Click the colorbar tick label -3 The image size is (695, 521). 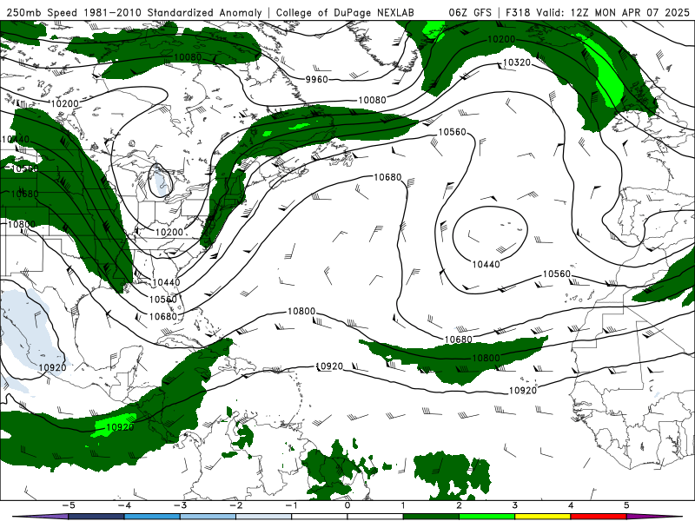[180, 505]
